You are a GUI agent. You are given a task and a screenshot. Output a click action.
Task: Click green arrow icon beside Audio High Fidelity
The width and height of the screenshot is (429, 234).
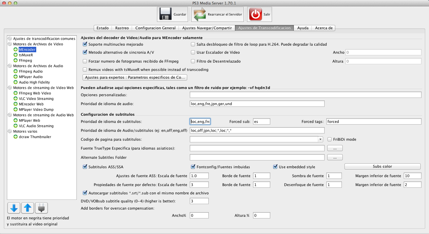pos(16,82)
